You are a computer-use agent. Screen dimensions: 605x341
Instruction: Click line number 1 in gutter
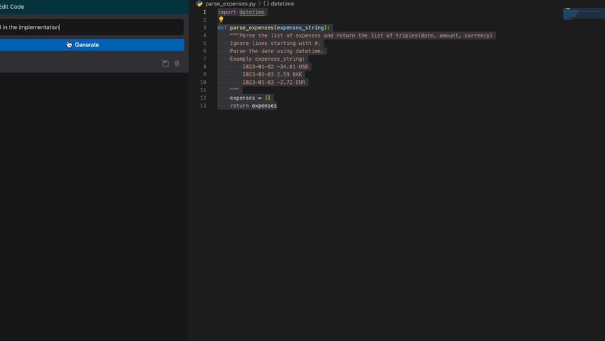204,12
